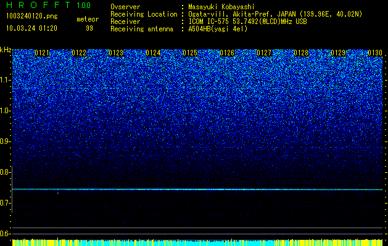Click the 0128 time marker
Screen dimensions: 388x246
coord(301,53)
